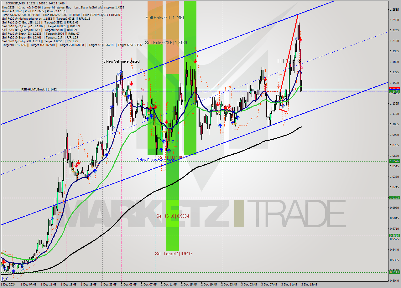Viewport: 401px width, 288px height.
Task: Select the 'Sell Entry -50 | 1.2461' label
Action: (165, 18)
